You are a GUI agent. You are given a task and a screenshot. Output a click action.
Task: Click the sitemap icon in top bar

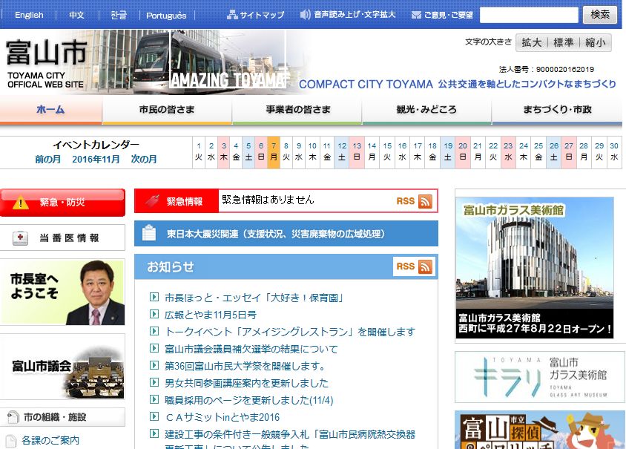[x=232, y=15]
